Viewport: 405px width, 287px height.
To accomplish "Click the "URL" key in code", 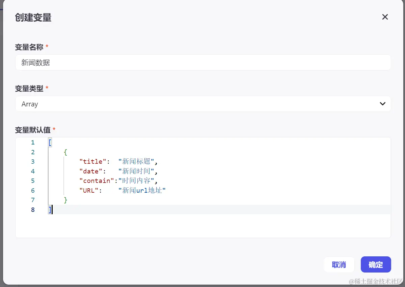I will [89, 190].
